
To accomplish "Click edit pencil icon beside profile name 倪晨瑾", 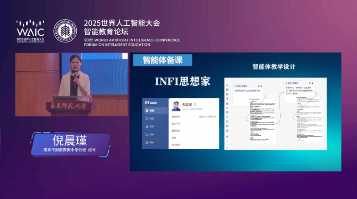I will click(195, 104).
